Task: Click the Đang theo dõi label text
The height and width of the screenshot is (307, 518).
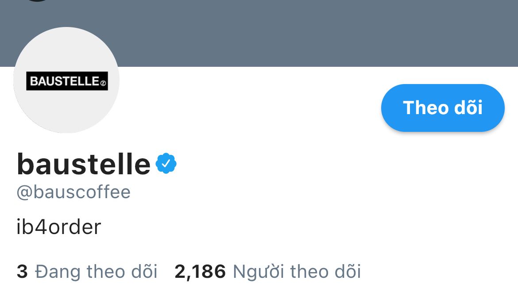Action: pos(96,271)
